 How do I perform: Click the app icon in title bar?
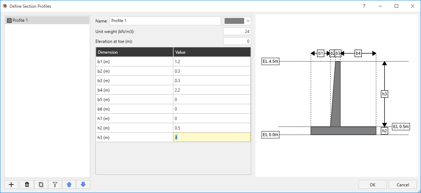5,6
